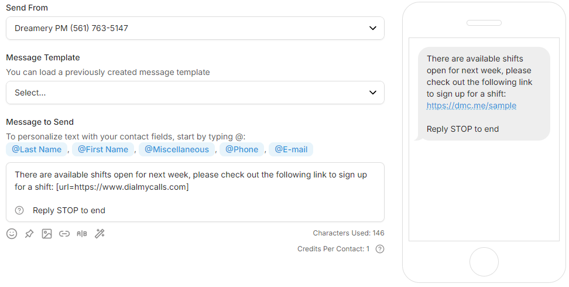
Task: Insert the @Miscellaneous contact field
Action: (x=177, y=149)
